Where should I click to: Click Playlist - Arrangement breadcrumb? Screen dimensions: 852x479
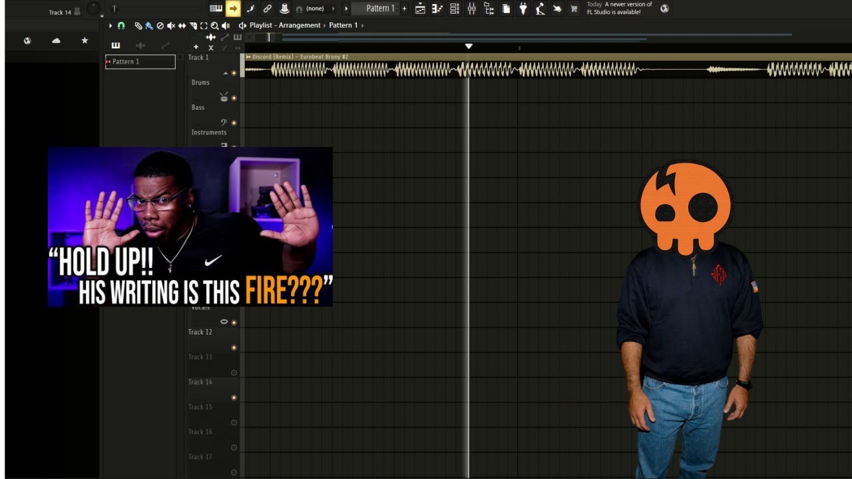(285, 25)
